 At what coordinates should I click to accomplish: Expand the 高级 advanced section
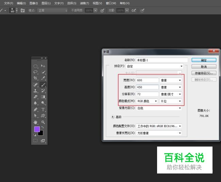pyautogui.click(x=113, y=117)
